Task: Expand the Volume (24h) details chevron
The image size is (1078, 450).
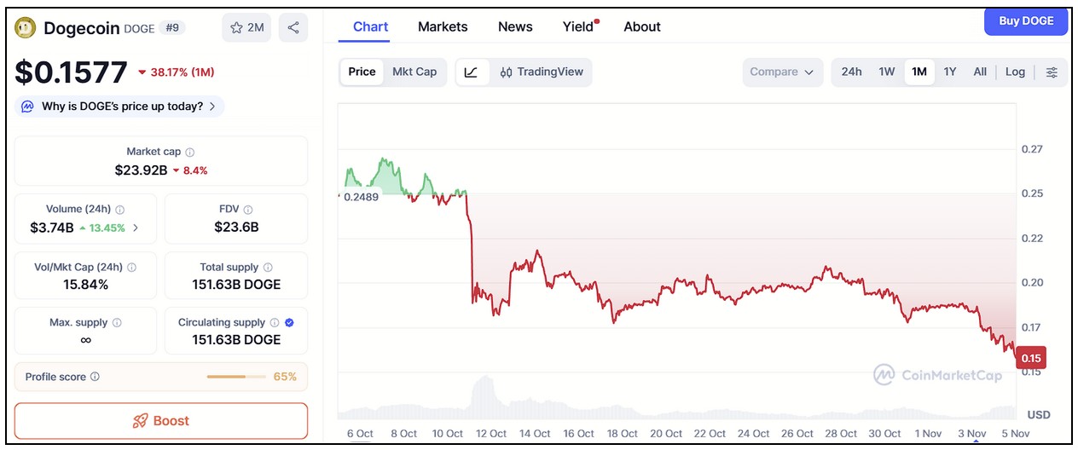Action: [136, 228]
